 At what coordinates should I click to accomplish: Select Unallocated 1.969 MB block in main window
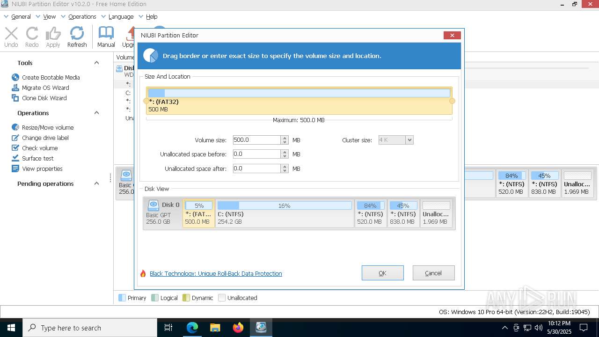(577, 183)
